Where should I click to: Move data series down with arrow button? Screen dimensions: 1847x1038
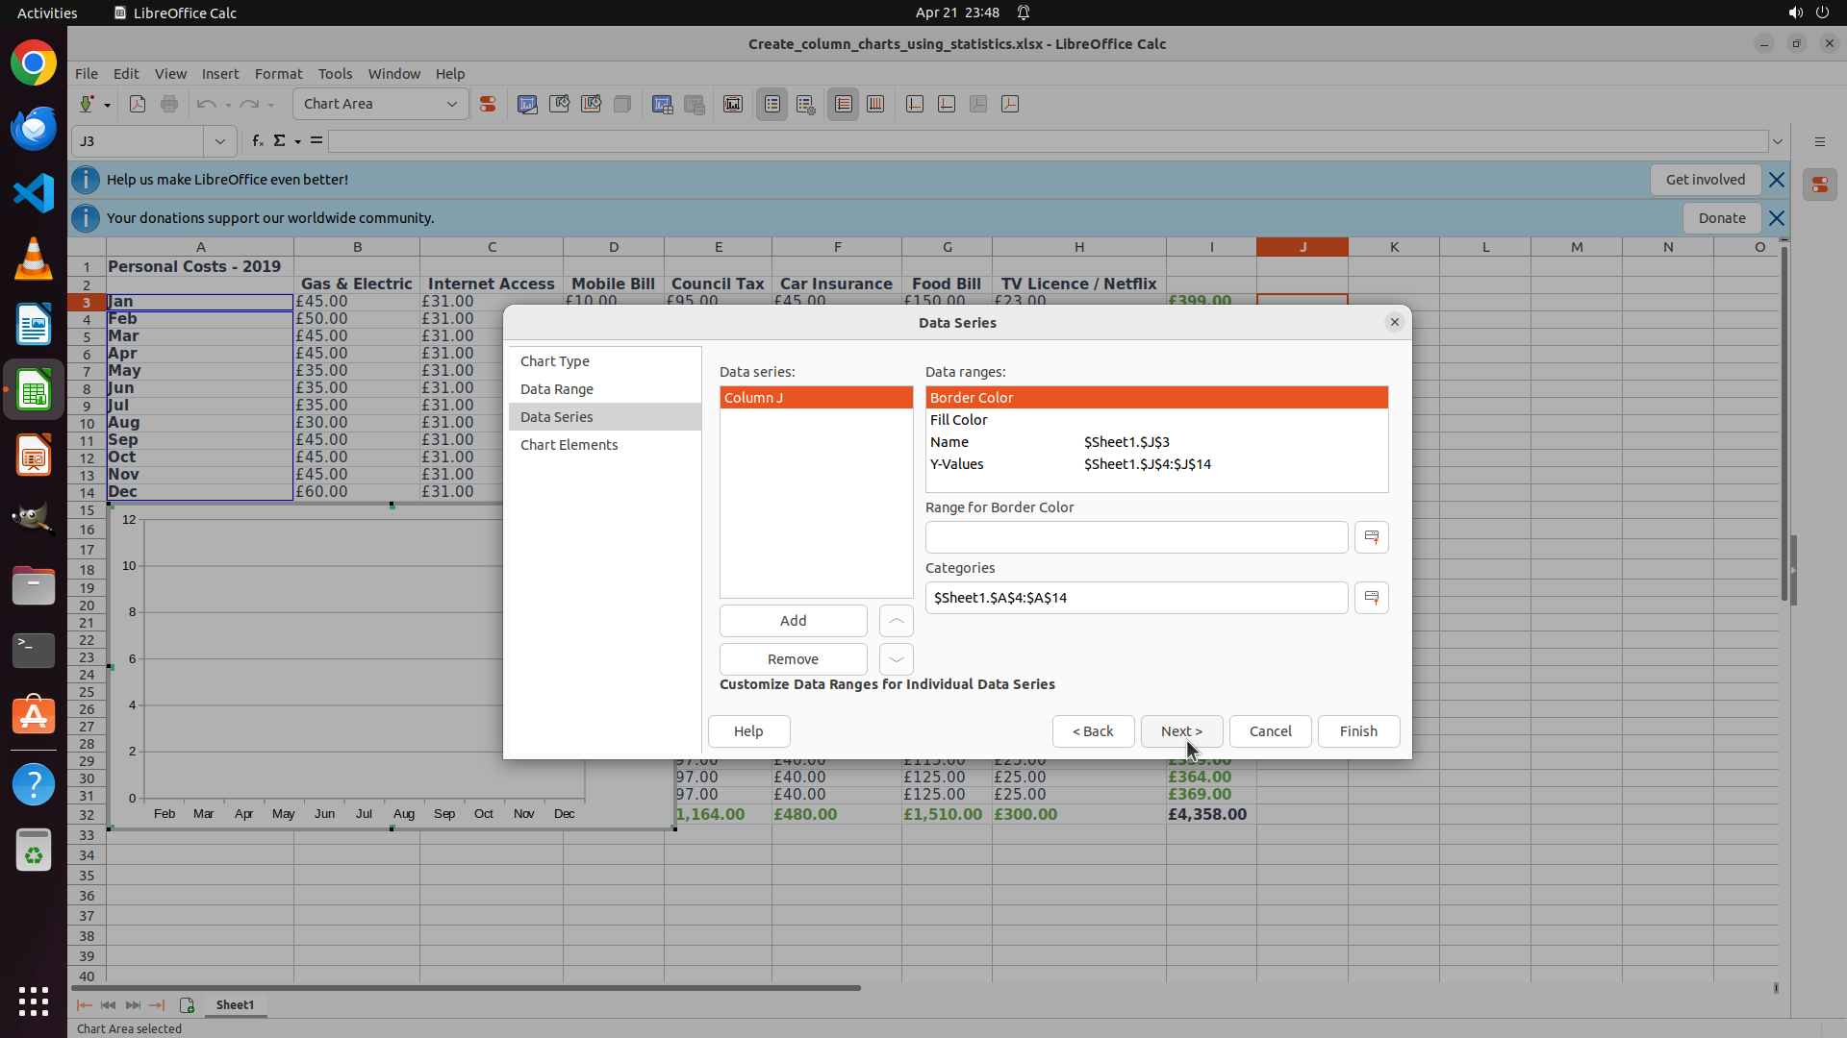pos(896,659)
